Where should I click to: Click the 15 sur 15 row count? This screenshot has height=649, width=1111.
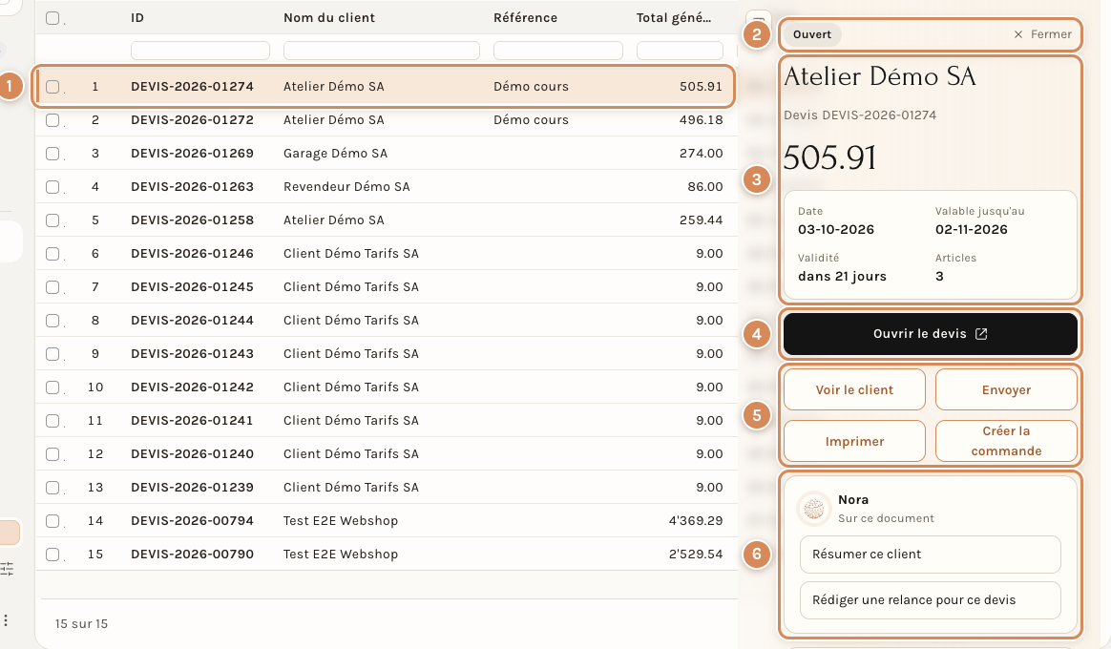click(81, 623)
